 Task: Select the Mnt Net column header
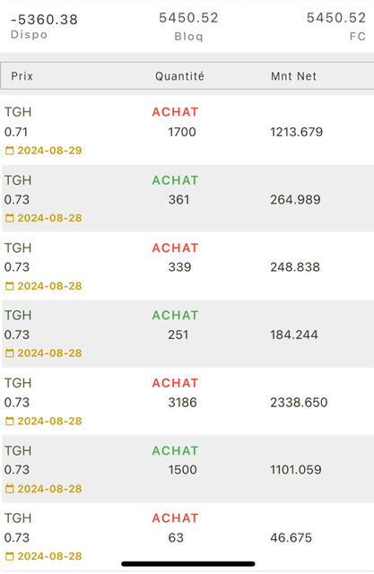[x=293, y=76]
